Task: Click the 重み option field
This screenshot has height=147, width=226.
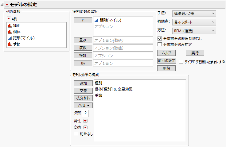Action: pyautogui.click(x=123, y=40)
